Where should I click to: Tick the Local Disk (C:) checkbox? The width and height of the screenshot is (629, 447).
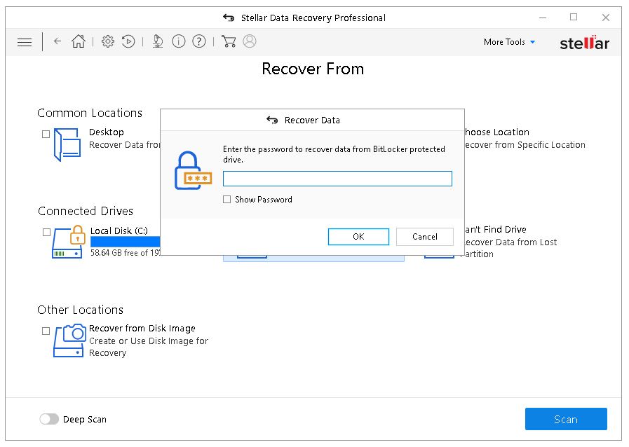46,232
